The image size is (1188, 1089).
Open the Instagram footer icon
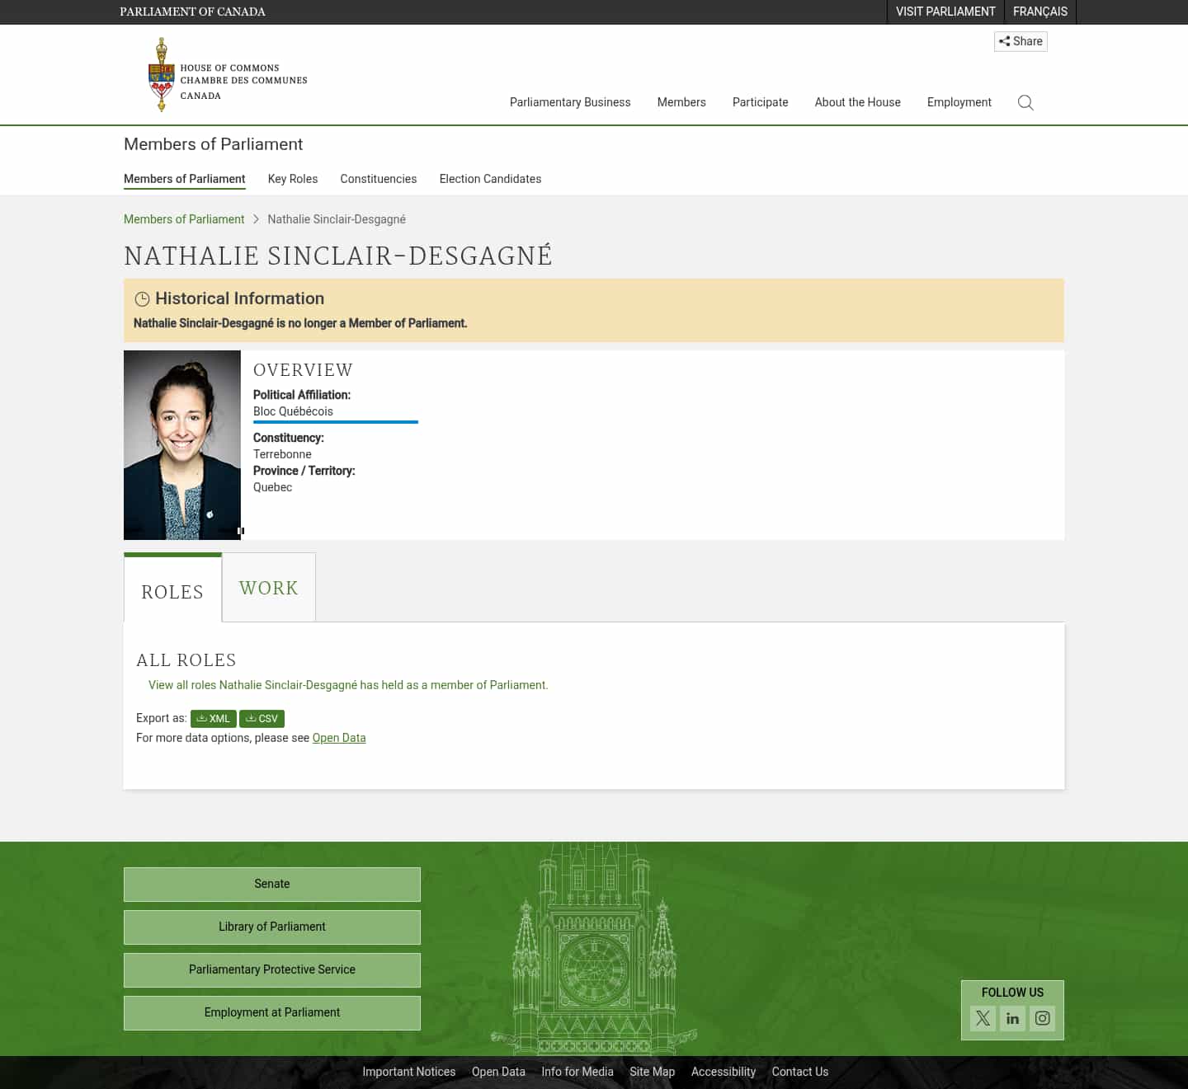point(1042,1018)
